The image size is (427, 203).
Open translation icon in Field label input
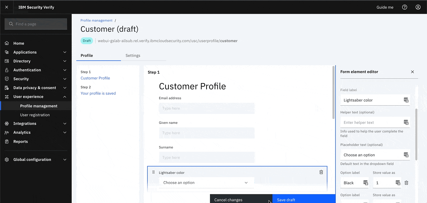pos(406,100)
